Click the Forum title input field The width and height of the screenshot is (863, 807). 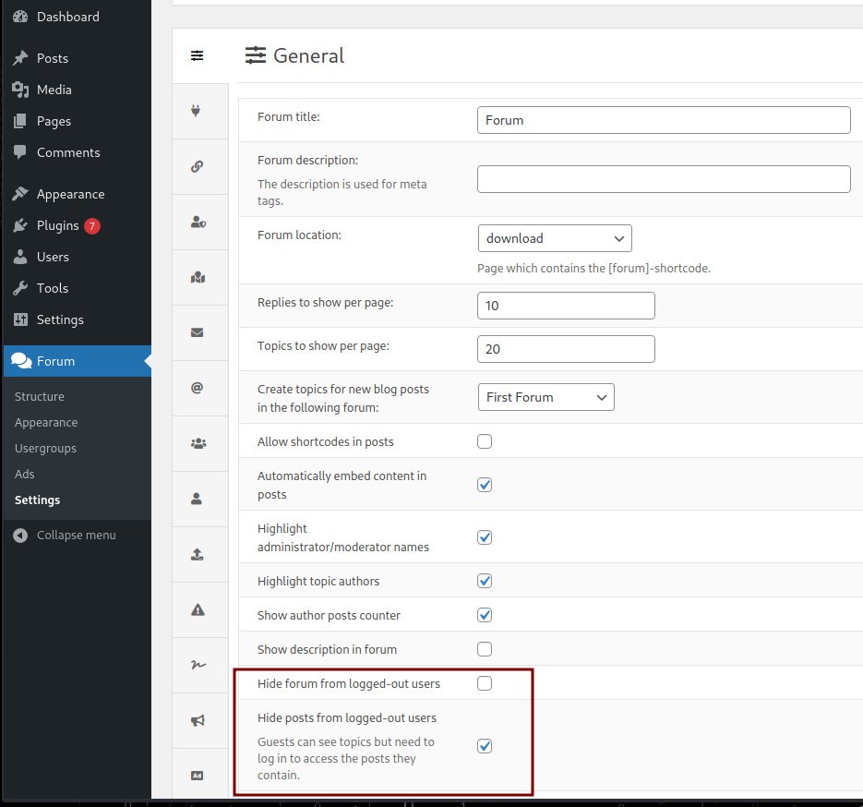tap(663, 120)
